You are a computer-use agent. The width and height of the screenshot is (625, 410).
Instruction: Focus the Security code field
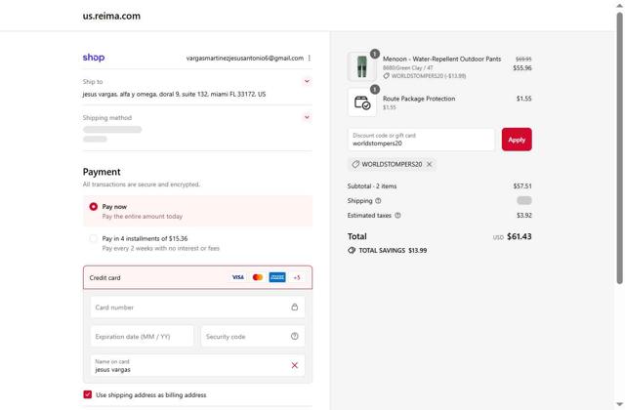click(253, 336)
